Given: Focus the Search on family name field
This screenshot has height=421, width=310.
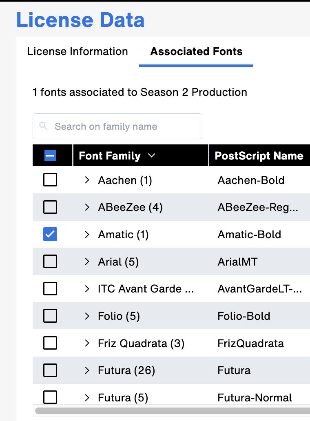Looking at the screenshot, I should [x=117, y=126].
